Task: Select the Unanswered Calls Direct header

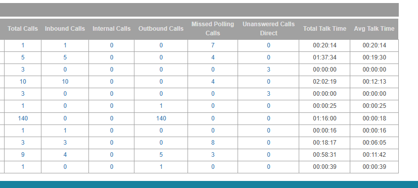Action: point(268,29)
